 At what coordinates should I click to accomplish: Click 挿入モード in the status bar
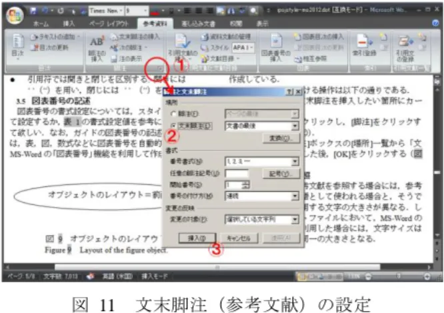click(154, 276)
